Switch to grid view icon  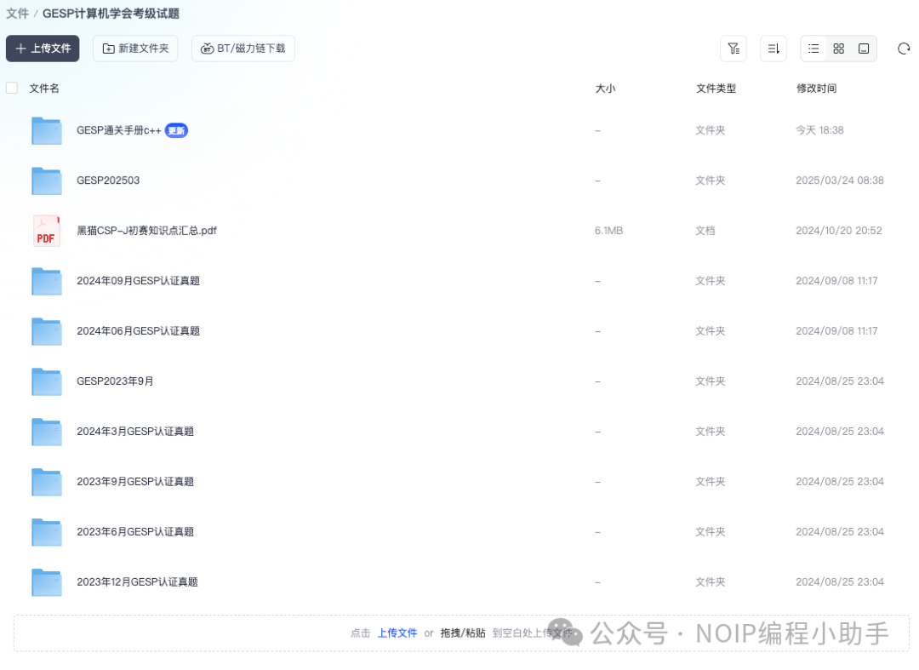[x=839, y=49]
